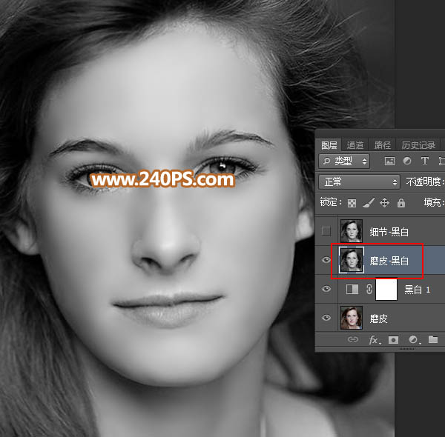Toggle mask link on 黑白 1 layer

click(369, 289)
